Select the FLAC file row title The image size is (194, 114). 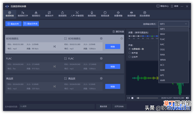9,59
